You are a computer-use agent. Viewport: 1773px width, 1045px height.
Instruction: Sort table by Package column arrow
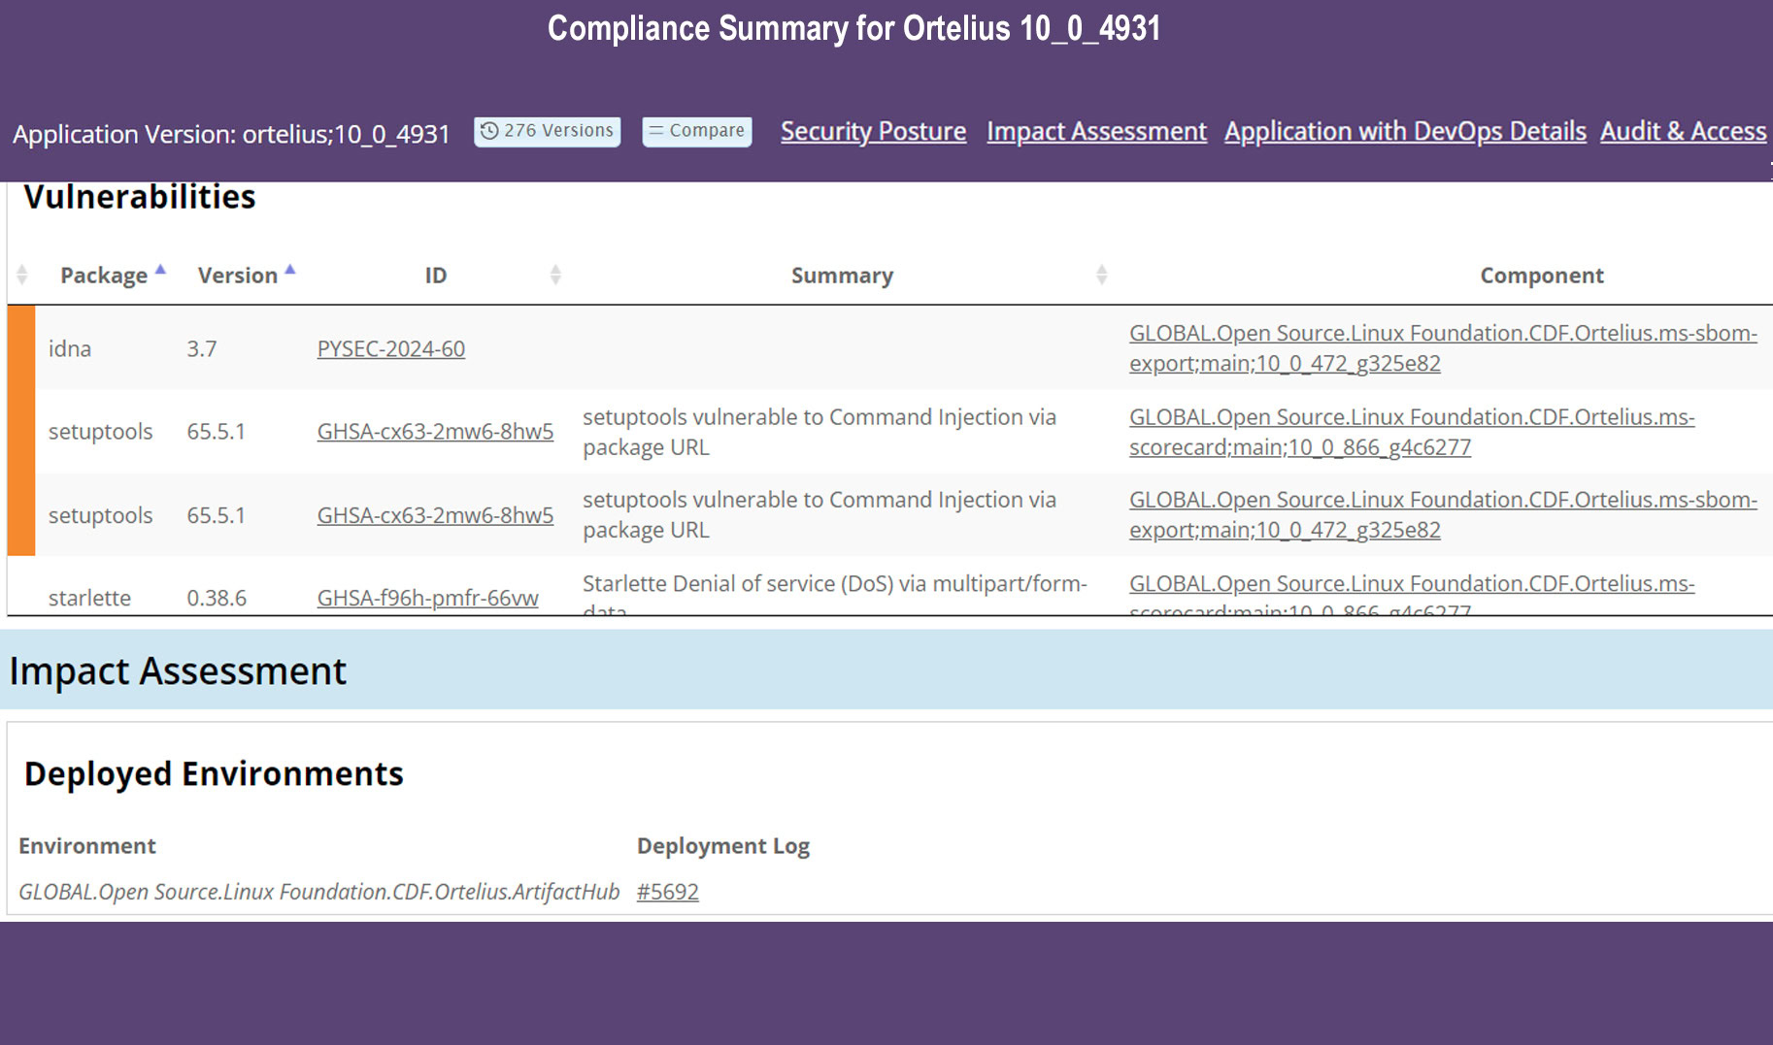click(160, 271)
